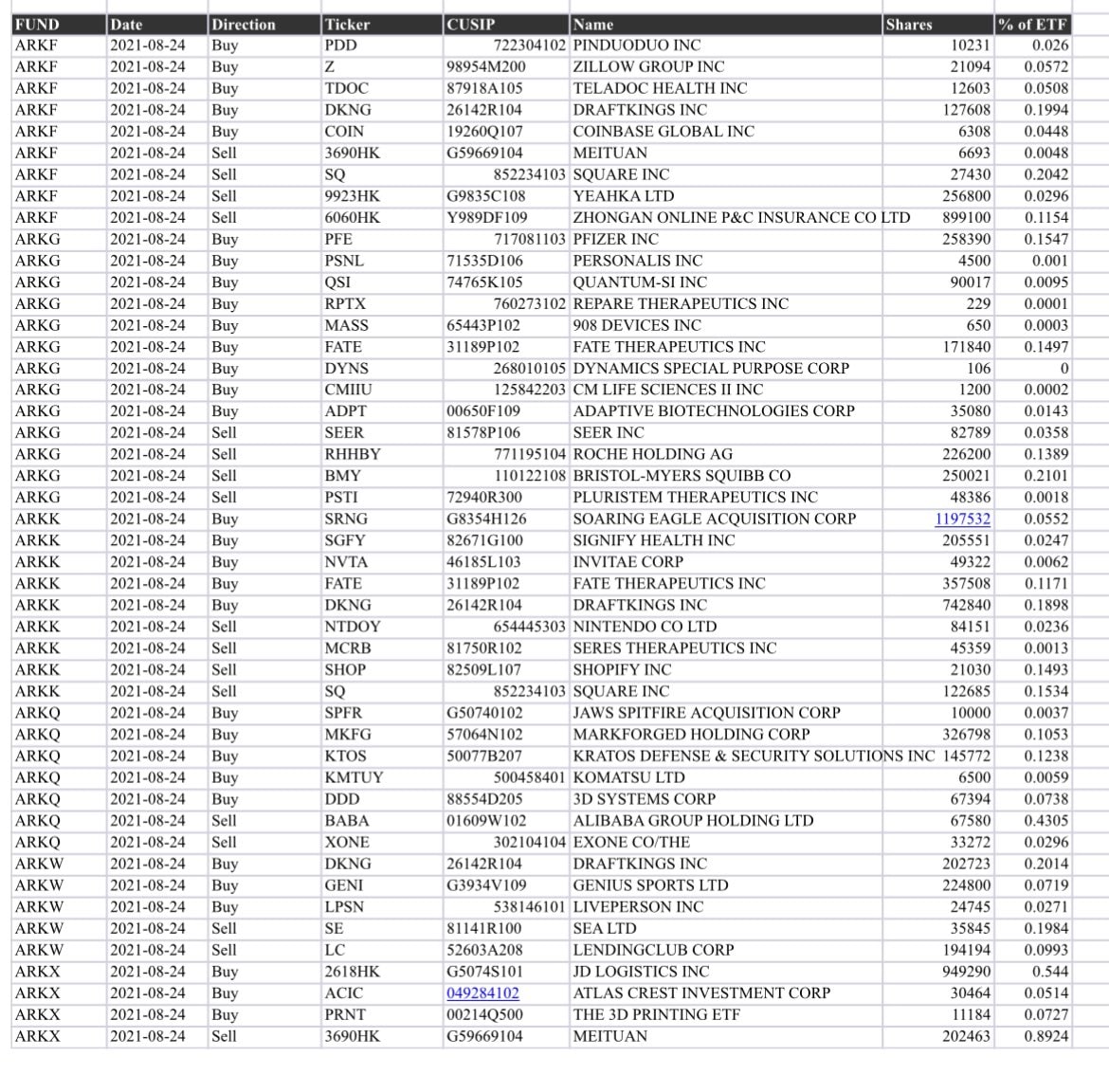Select the COIN ticker cell

click(x=382, y=132)
